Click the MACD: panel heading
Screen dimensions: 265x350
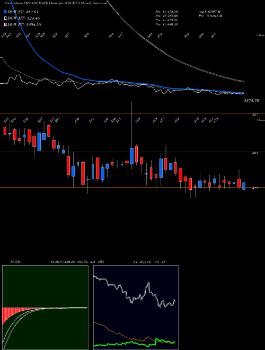pos(15,262)
